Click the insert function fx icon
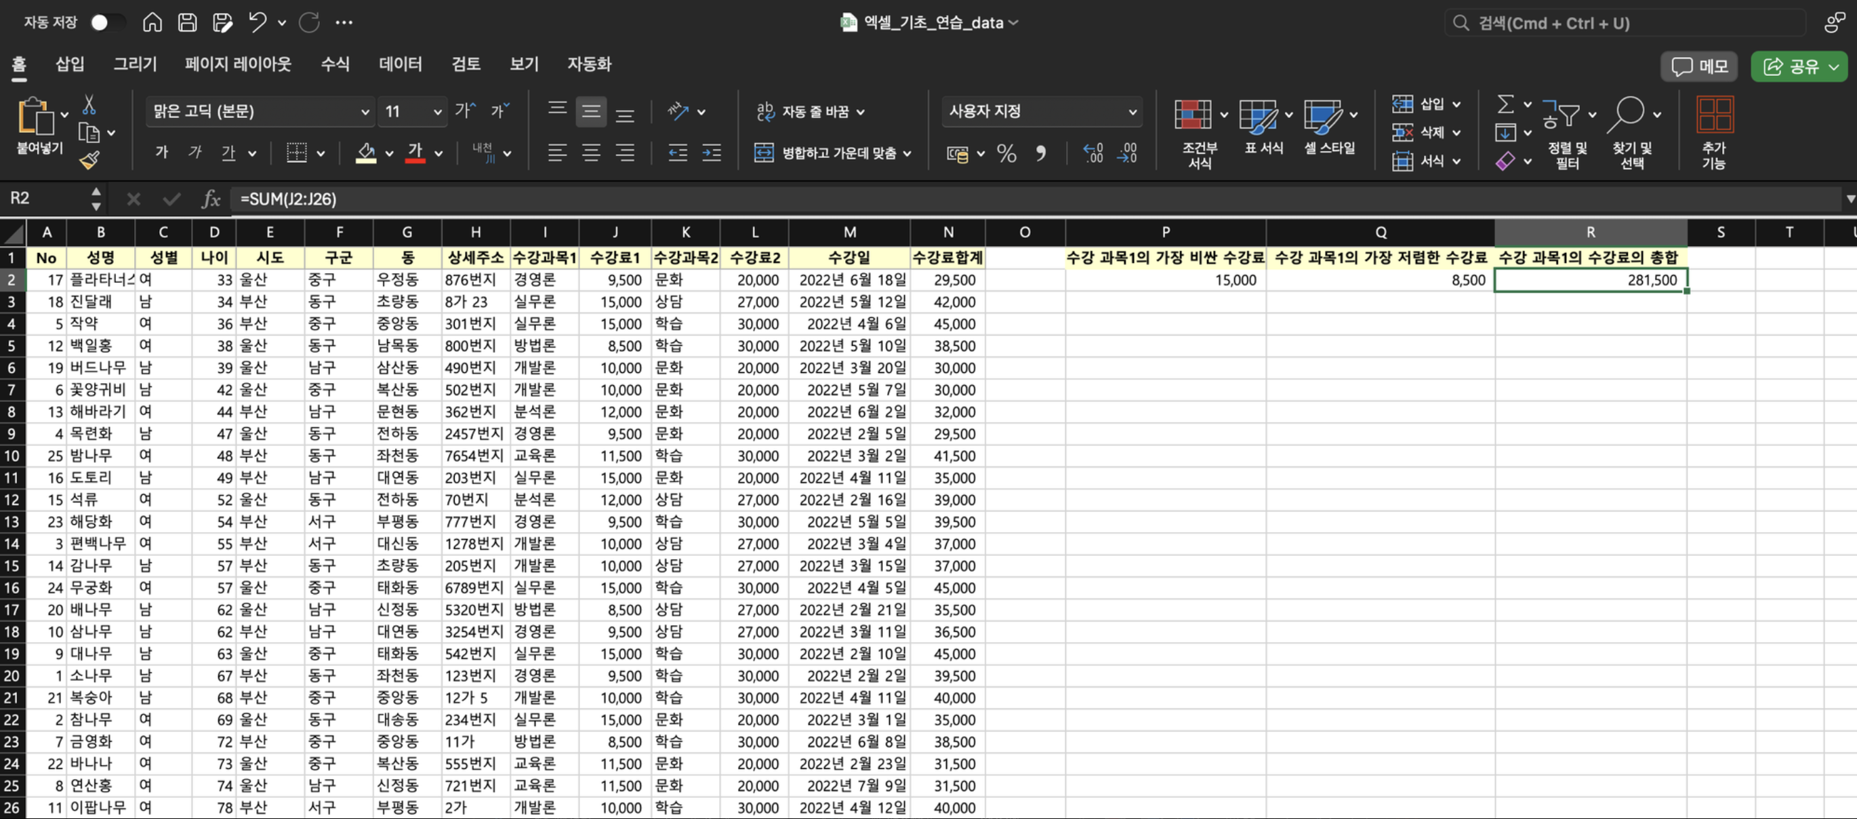 click(211, 199)
